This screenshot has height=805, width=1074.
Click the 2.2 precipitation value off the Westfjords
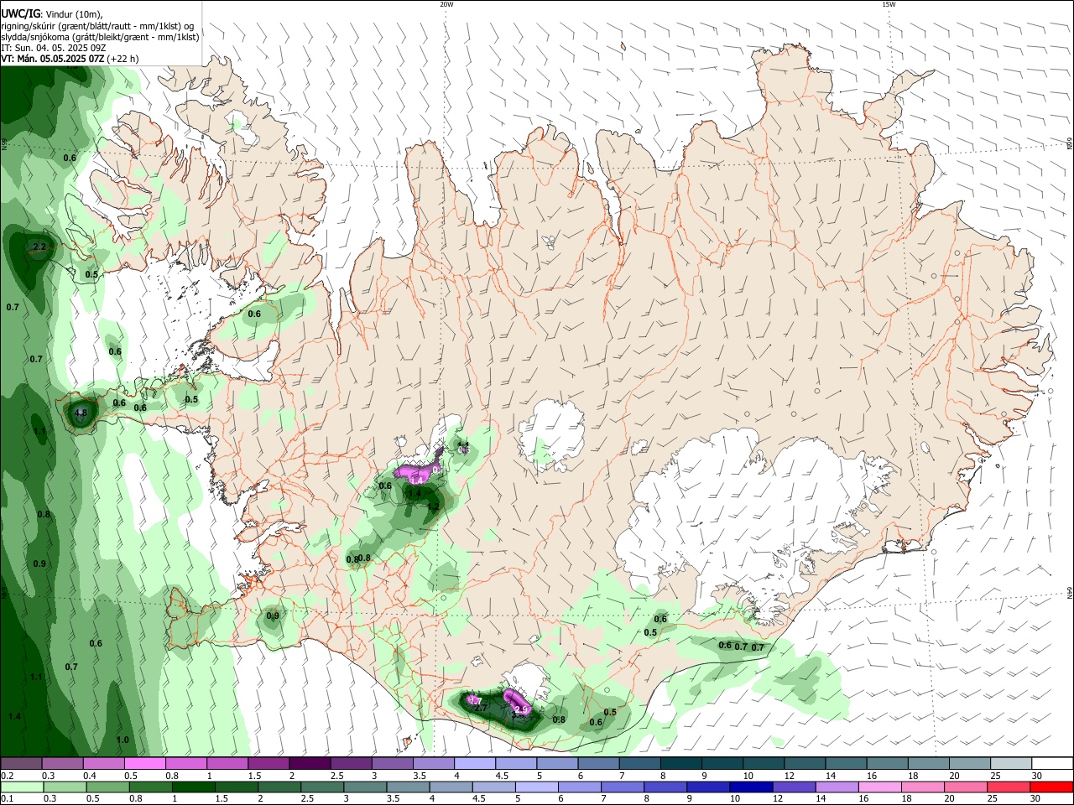(39, 247)
